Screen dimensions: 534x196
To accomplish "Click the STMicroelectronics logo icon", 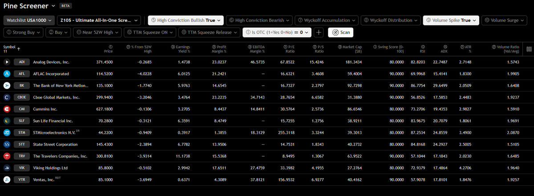I will 7,132.
